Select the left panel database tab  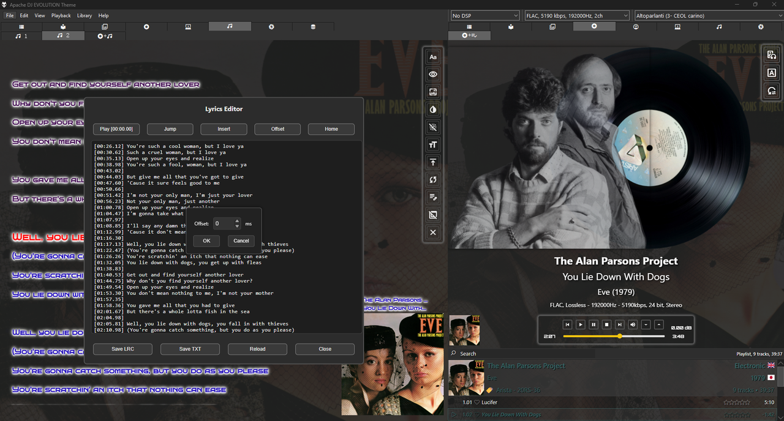[313, 27]
